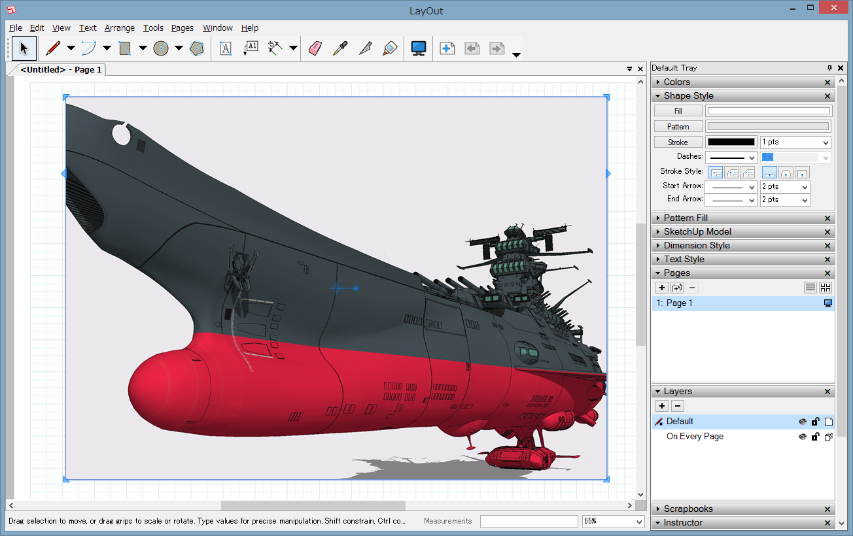
Task: Select the Rectangle tool
Action: click(x=125, y=48)
